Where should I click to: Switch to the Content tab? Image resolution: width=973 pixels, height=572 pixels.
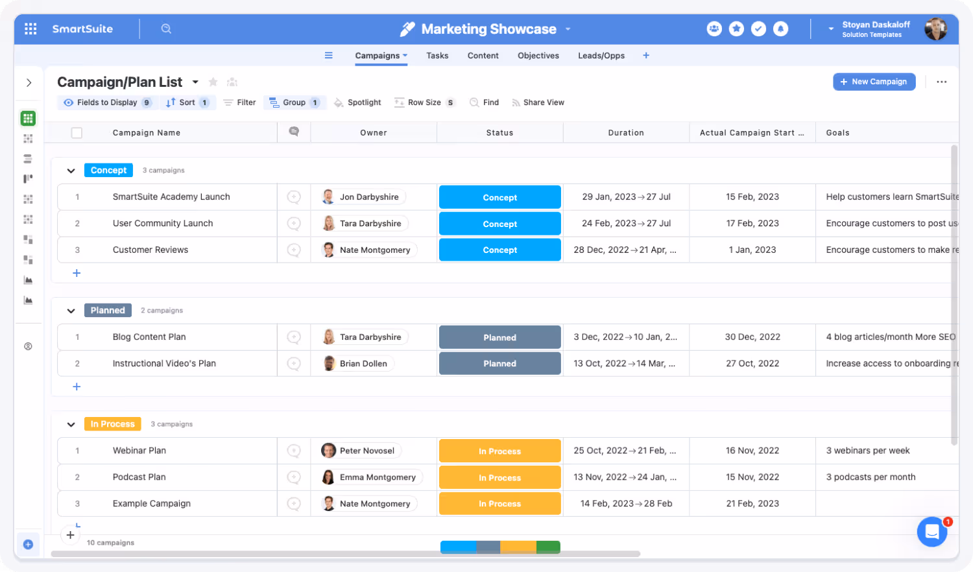coord(483,56)
